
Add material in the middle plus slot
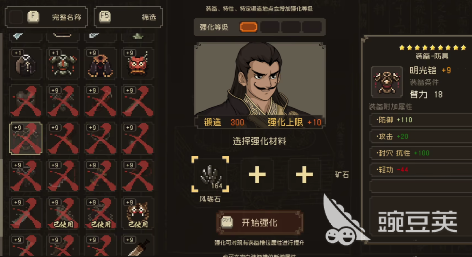pos(257,175)
